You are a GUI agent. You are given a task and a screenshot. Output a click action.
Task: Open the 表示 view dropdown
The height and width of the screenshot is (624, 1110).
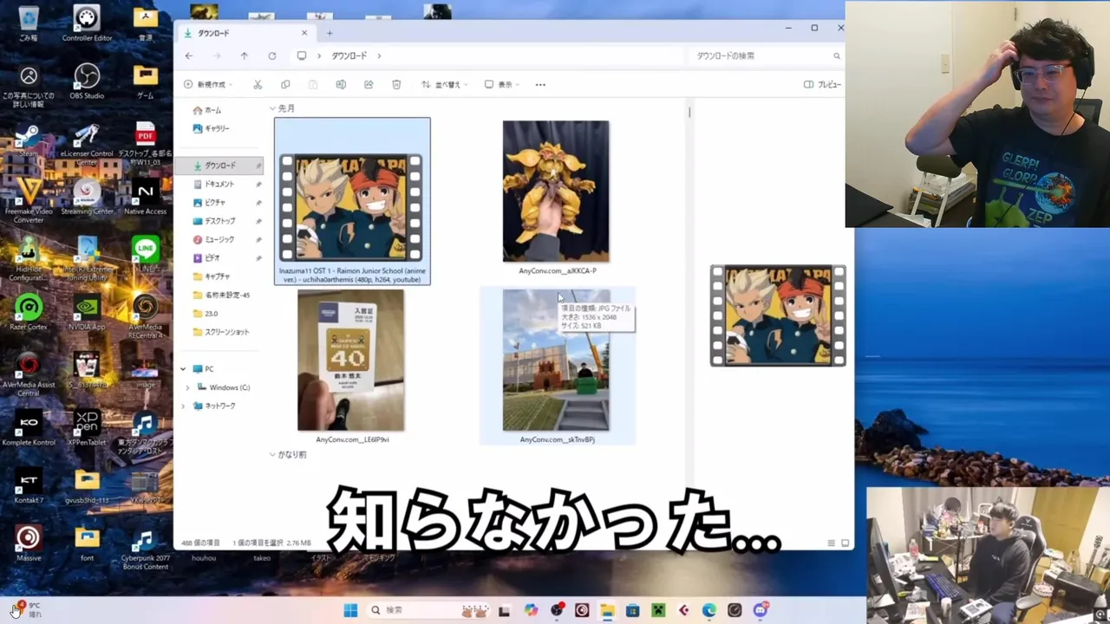501,84
